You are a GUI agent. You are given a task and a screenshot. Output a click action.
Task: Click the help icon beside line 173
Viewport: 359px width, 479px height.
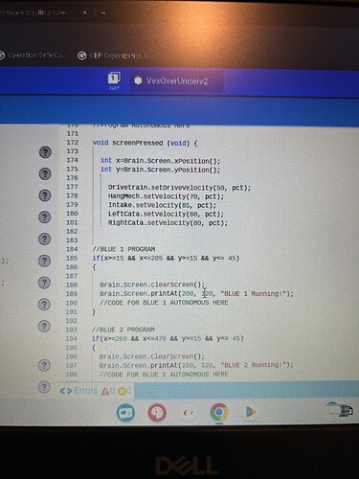click(45, 152)
